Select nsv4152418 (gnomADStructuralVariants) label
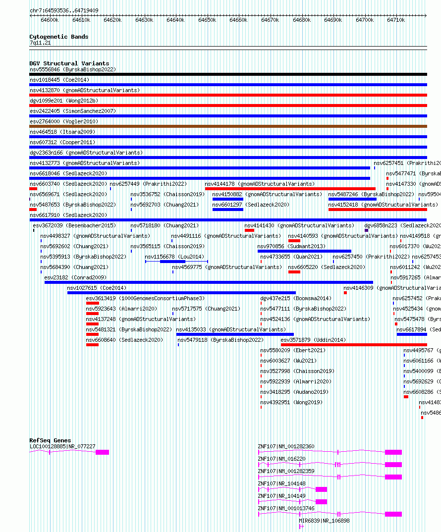 coord(383,205)
